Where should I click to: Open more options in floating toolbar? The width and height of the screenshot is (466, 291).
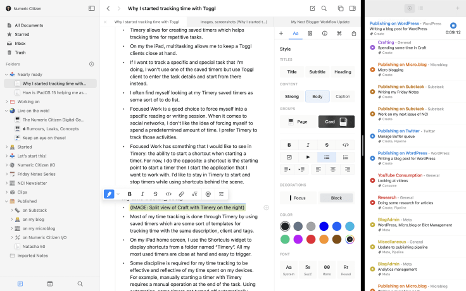221,194
